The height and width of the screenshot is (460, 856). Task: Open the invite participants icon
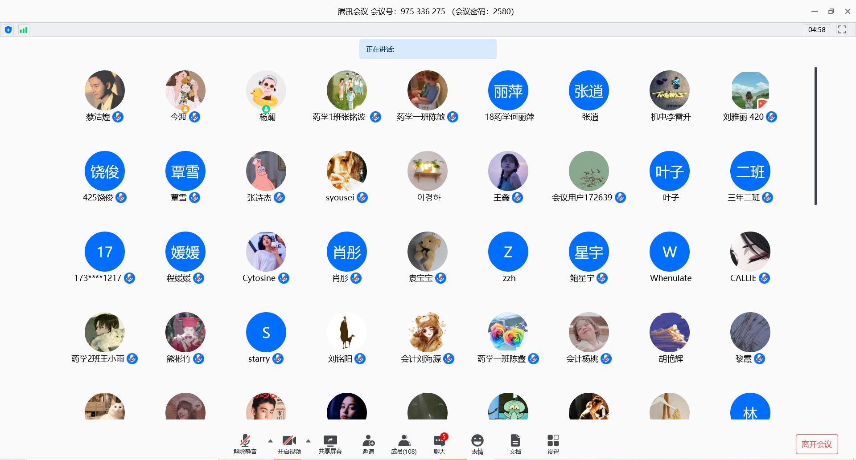click(x=368, y=444)
